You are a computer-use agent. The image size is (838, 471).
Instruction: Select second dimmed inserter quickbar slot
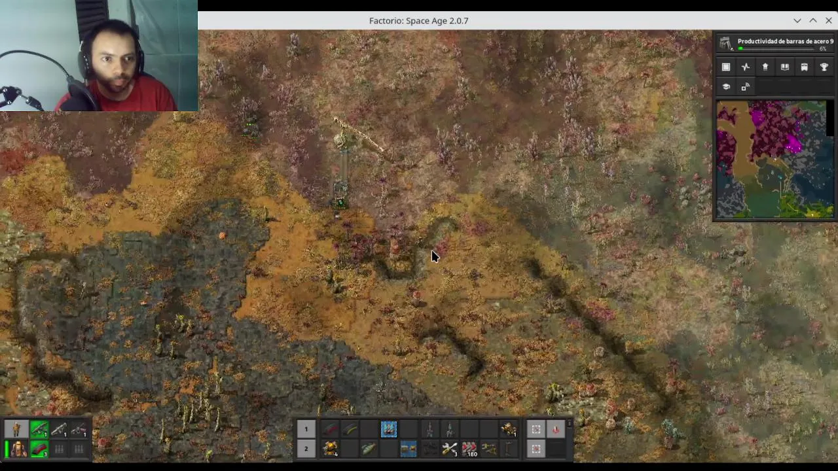[449, 429]
